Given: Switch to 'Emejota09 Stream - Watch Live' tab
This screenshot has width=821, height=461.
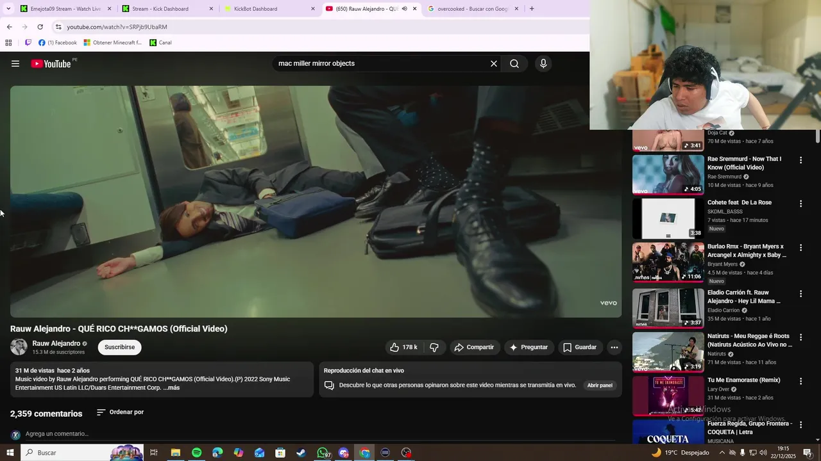Looking at the screenshot, I should 65,9.
